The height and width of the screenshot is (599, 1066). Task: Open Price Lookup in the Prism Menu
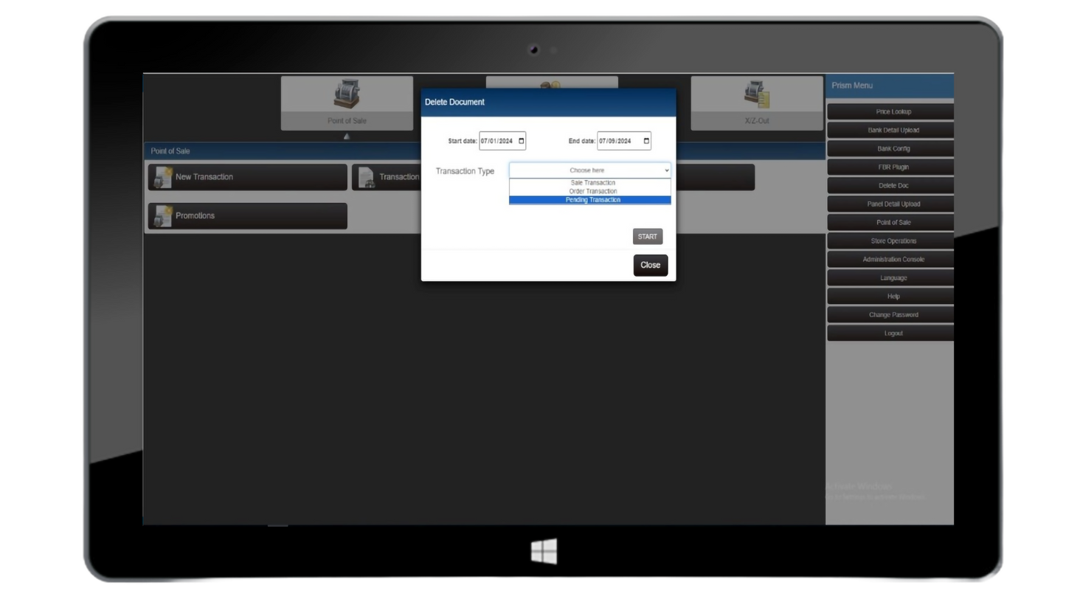pos(893,112)
